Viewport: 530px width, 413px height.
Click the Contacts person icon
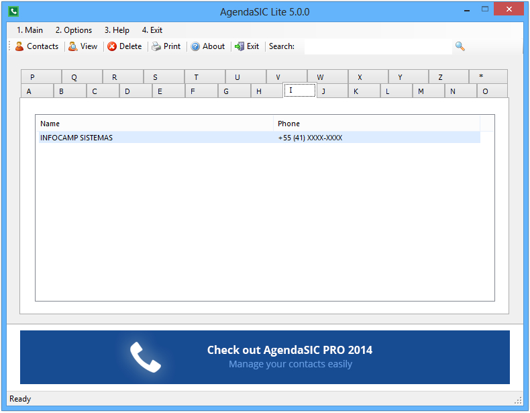pyautogui.click(x=19, y=46)
